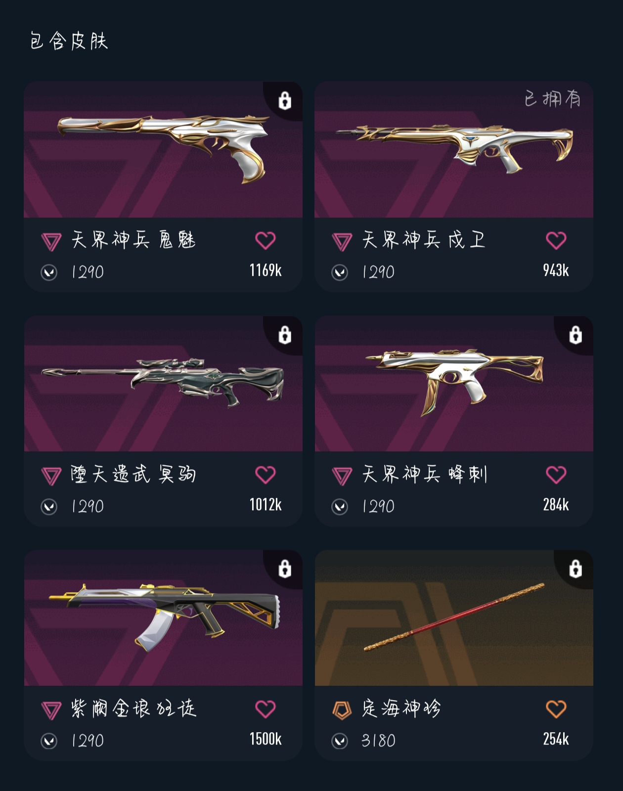Tap lock icon on 堕天遗武 冥驹 sniper card
The height and width of the screenshot is (791, 623).
[285, 335]
